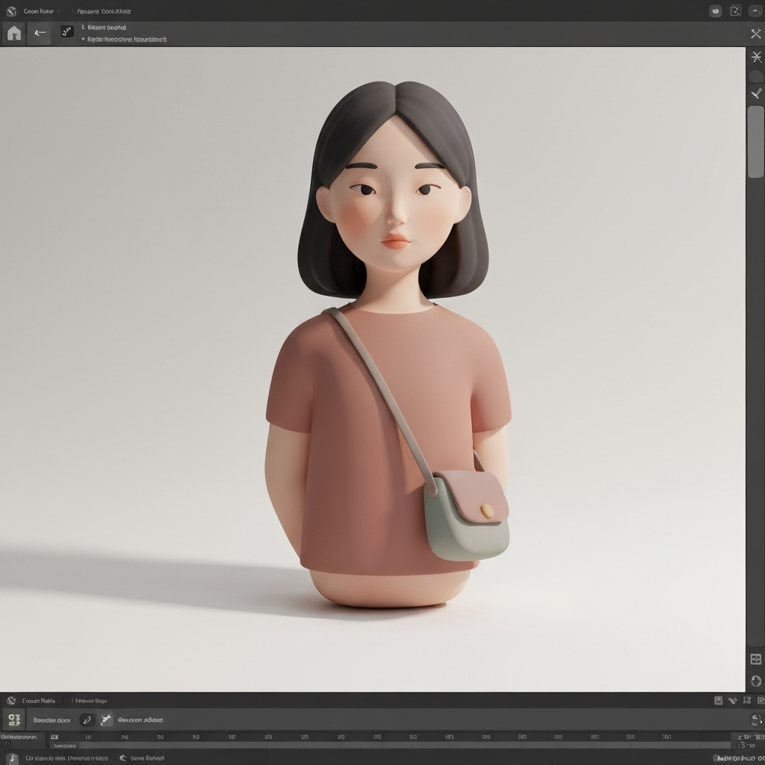Click the pen icon in the bottom toolbar
Image resolution: width=765 pixels, height=765 pixels.
[x=87, y=719]
